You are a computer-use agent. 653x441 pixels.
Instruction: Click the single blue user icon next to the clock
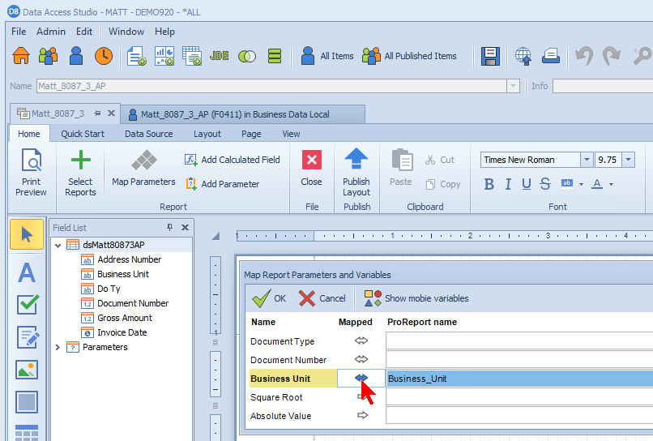point(76,56)
